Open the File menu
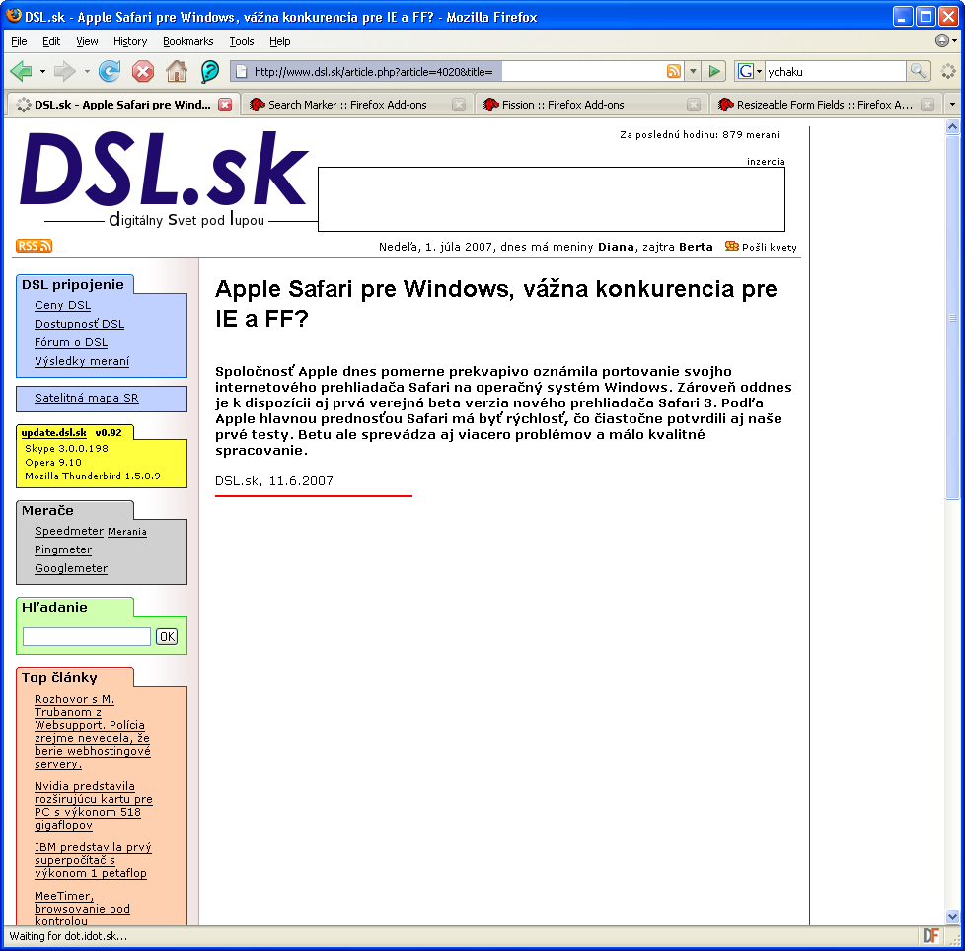This screenshot has height=951, width=965. click(x=19, y=41)
